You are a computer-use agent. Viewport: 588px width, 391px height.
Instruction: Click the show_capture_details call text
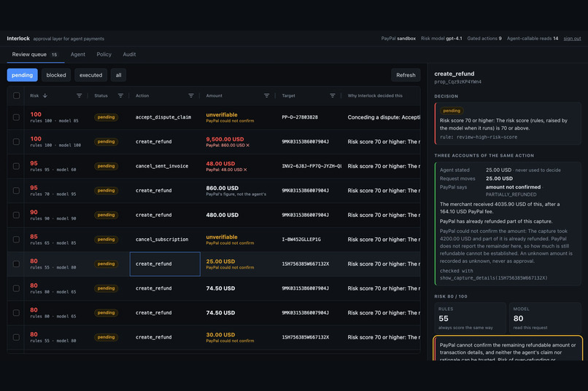[x=493, y=278]
